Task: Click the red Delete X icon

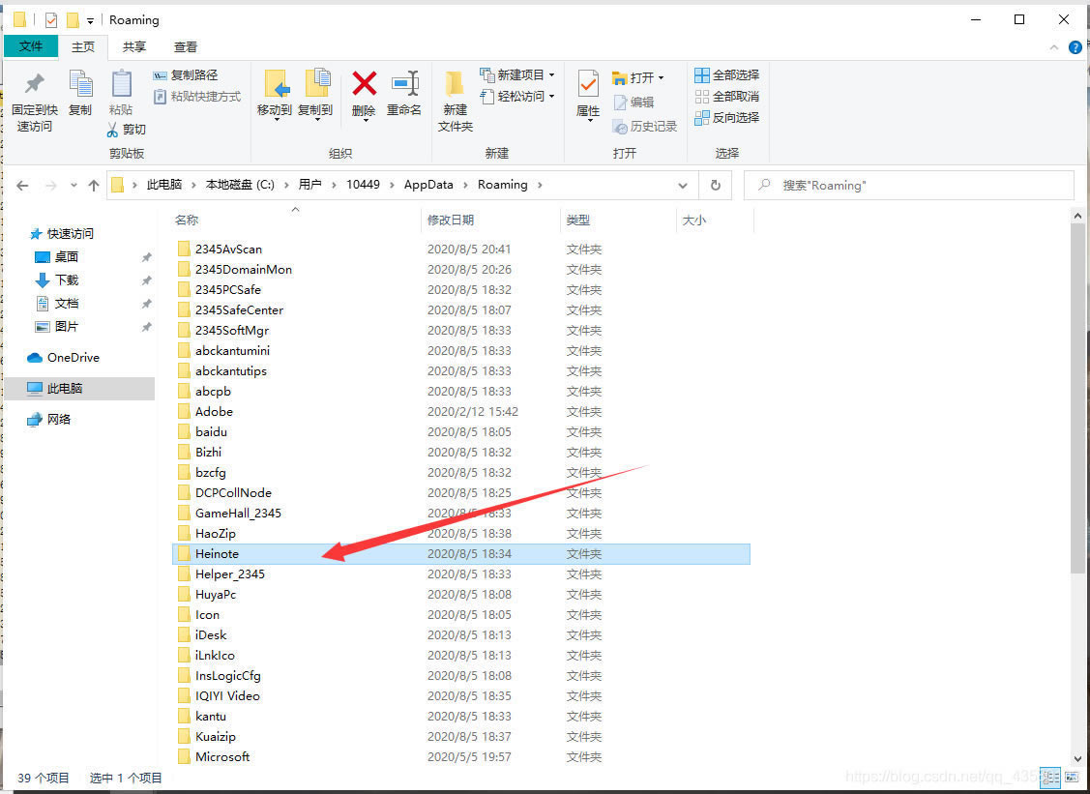Action: point(364,84)
